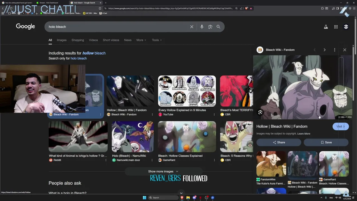Show next image in preview panel
Screen dimensions: 357x201
[x=324, y=50]
